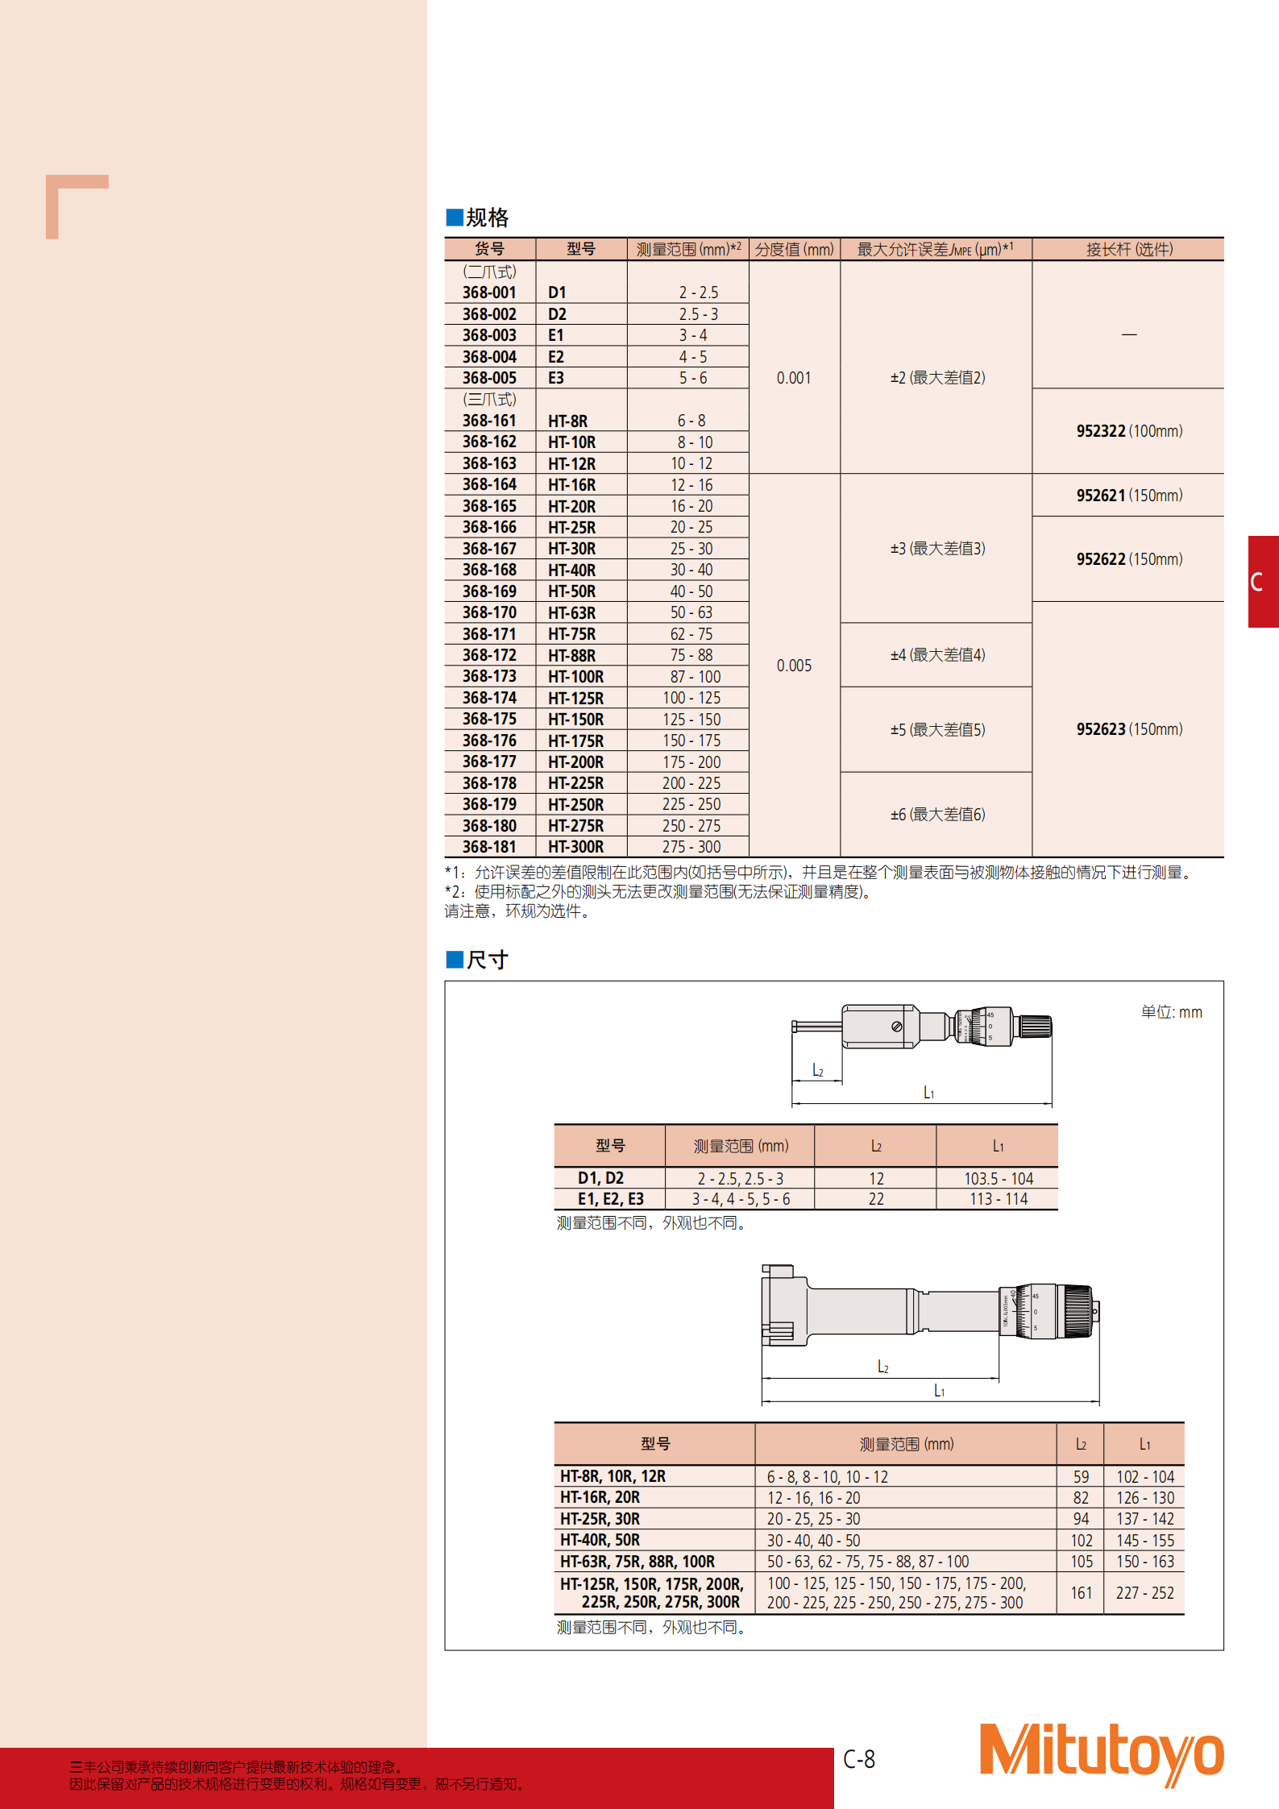Image resolution: width=1279 pixels, height=1809 pixels.
Task: Select order number 368-161
Action: tap(489, 421)
